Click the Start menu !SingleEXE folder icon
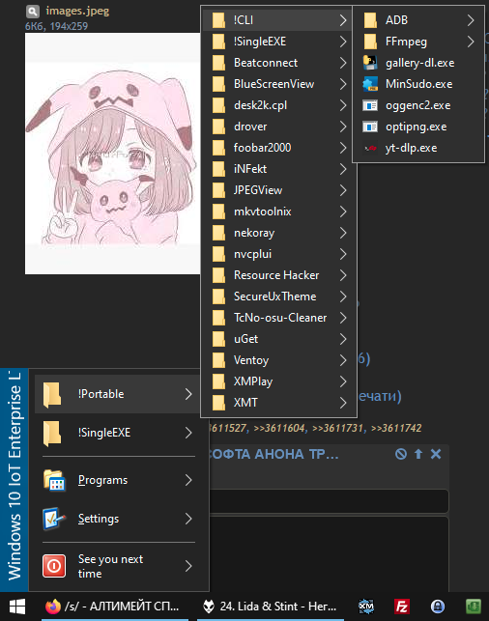Viewport: 489px width, 621px height. [x=52, y=433]
